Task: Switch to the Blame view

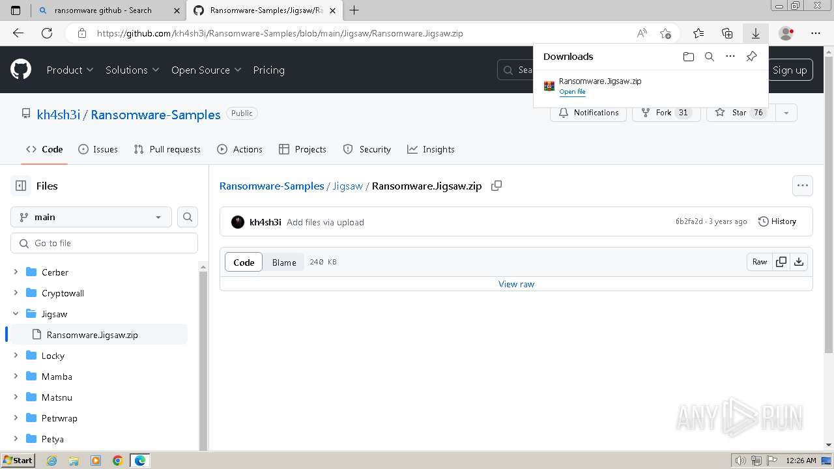Action: (x=284, y=262)
